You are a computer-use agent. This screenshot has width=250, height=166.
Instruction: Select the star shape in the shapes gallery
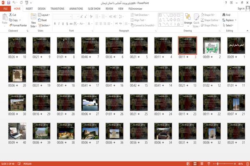(178, 25)
